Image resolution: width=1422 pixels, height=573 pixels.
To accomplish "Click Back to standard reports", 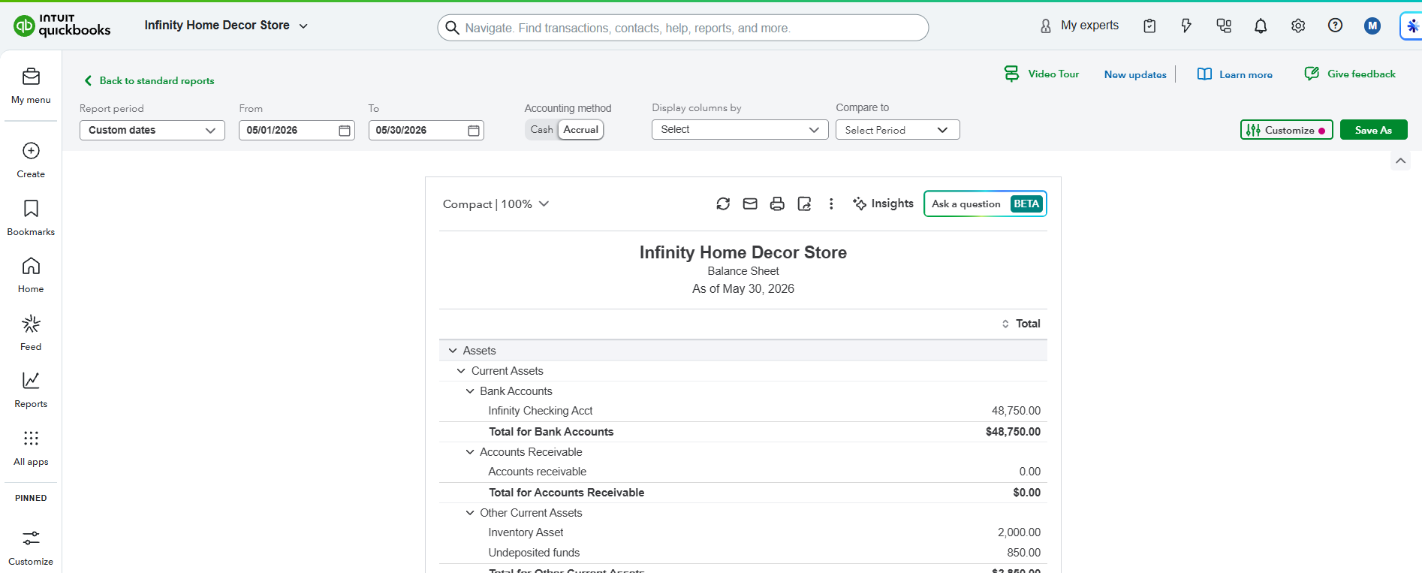I will [149, 80].
